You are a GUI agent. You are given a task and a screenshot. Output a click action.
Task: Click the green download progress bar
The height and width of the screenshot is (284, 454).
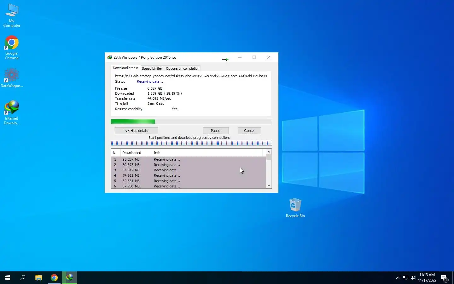(191, 121)
